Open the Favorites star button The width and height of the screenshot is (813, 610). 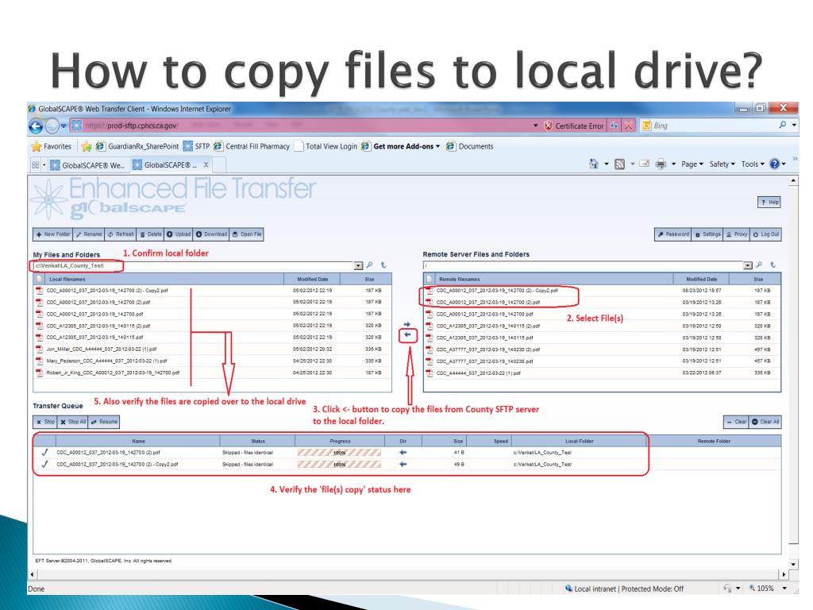tap(52, 146)
